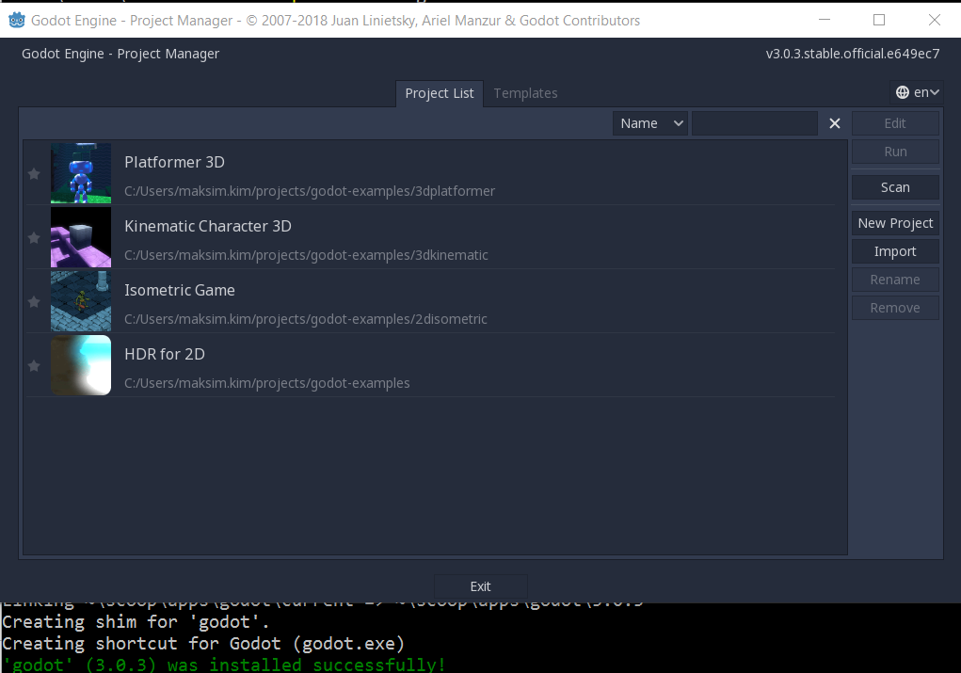The image size is (961, 673).
Task: Toggle the Isometric Game favorite star
Action: pyautogui.click(x=34, y=301)
